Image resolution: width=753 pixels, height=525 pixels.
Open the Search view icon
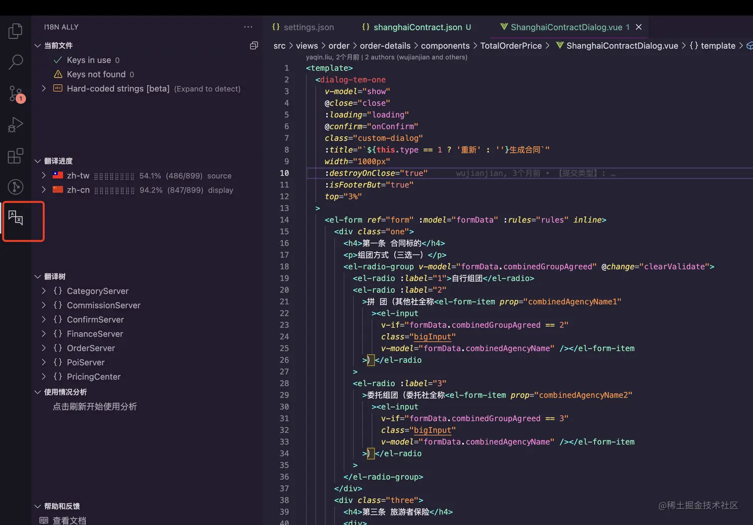pos(15,62)
